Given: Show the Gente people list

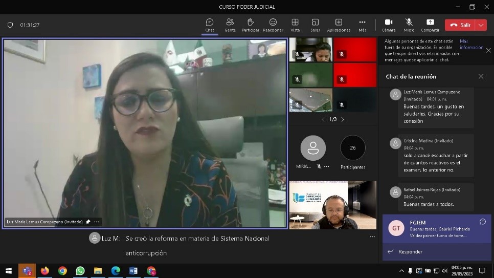Looking at the screenshot, I should (230, 23).
